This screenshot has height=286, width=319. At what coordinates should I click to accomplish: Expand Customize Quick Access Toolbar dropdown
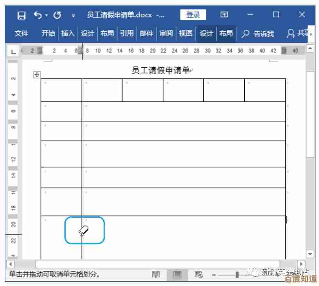pos(73,15)
